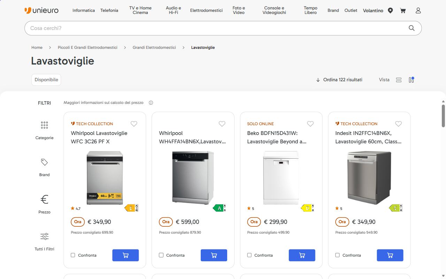
Task: Add Whirlpool WH4FFA14BN6X to wishlist
Action: [222, 124]
